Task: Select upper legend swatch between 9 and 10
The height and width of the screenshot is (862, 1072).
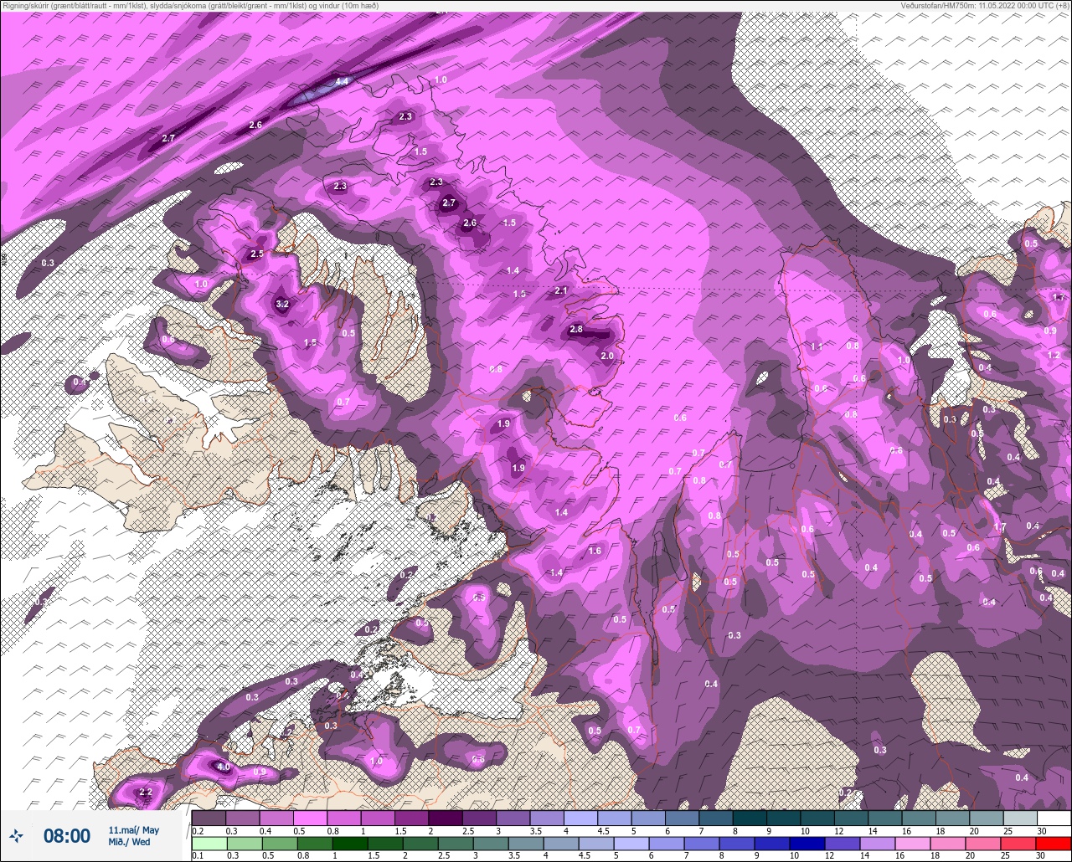Action: point(784,818)
